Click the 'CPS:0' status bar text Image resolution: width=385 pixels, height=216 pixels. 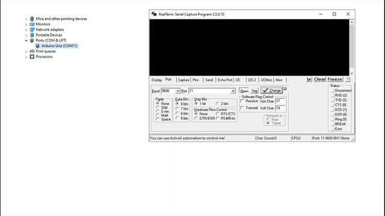click(296, 138)
